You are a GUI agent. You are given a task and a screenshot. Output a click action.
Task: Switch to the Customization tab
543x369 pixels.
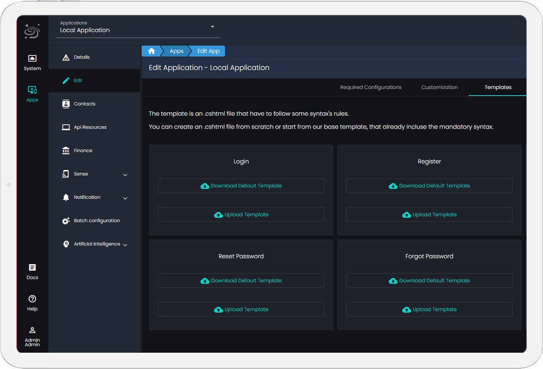(439, 87)
